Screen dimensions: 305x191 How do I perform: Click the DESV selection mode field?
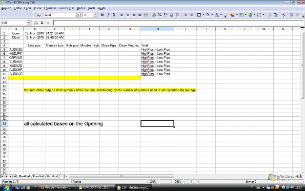click(178, 181)
